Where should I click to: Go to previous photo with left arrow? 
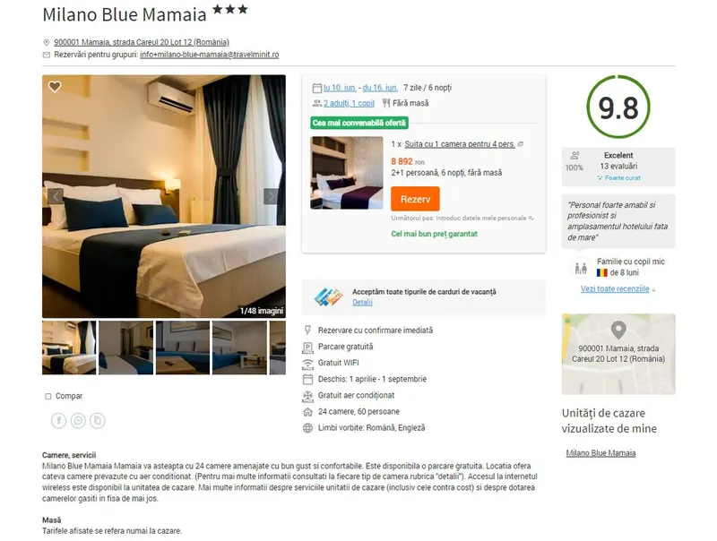coord(56,196)
